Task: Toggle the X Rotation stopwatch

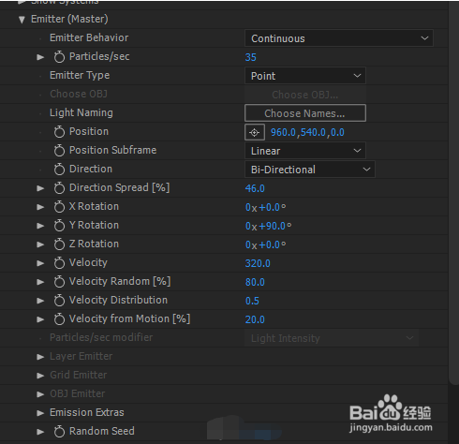Action: 59,207
